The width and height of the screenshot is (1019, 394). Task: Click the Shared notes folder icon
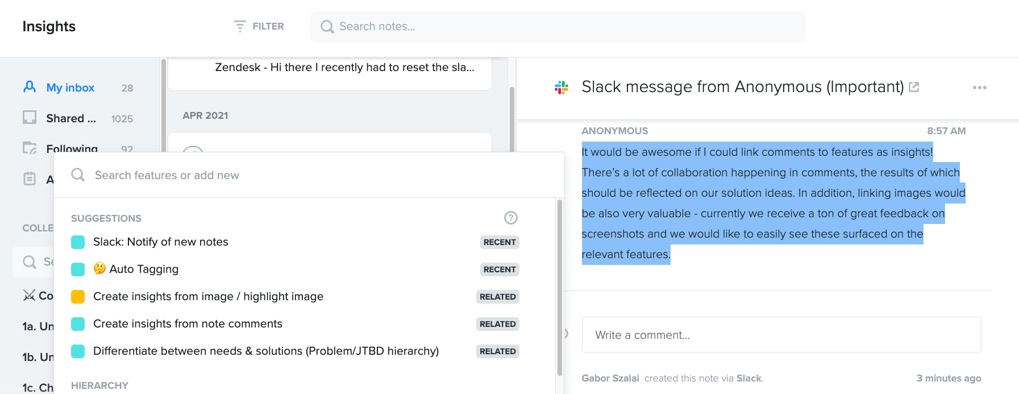[x=29, y=118]
